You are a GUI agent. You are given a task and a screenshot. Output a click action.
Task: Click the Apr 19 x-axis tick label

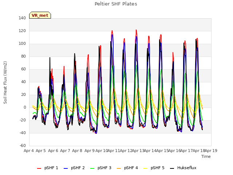(211, 151)
